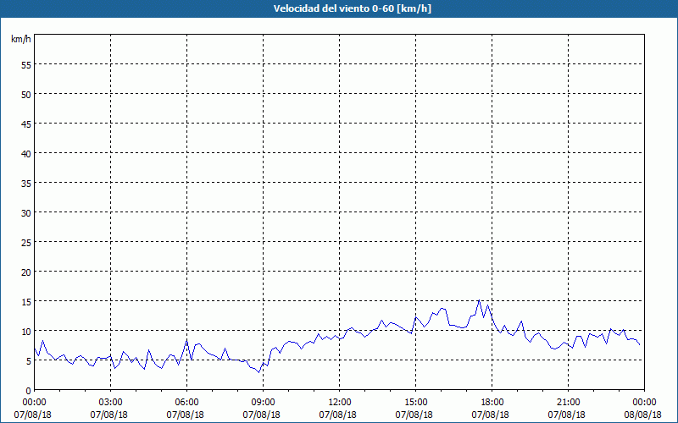Click the 15 y-axis label
This screenshot has width=678, height=423.
coord(25,301)
